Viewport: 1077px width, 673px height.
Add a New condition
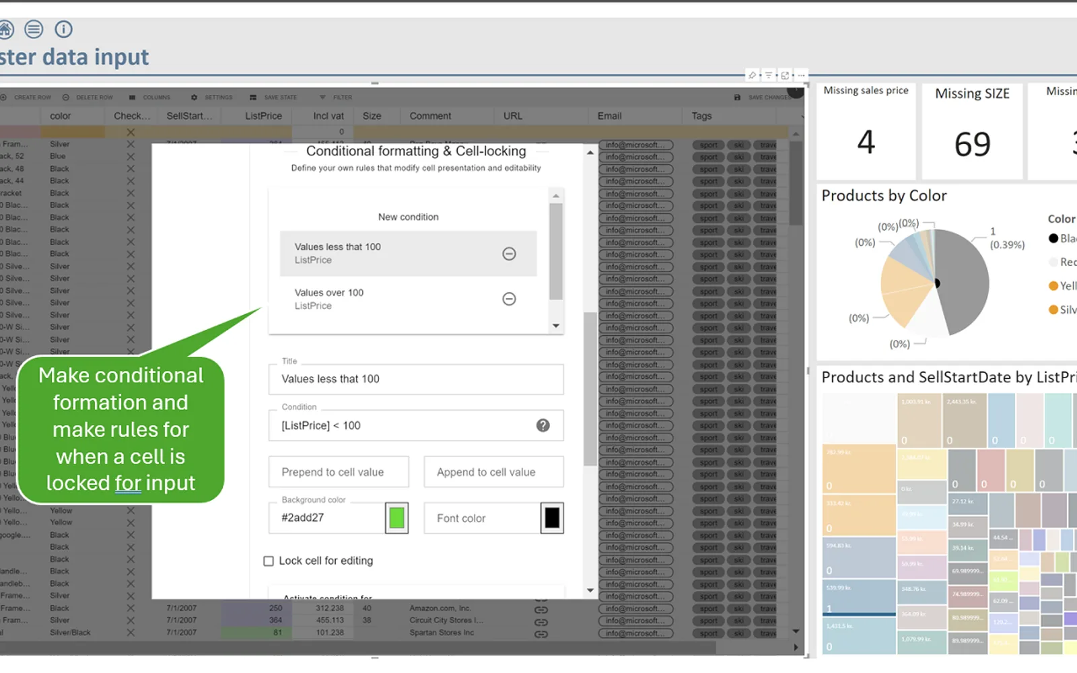408,217
